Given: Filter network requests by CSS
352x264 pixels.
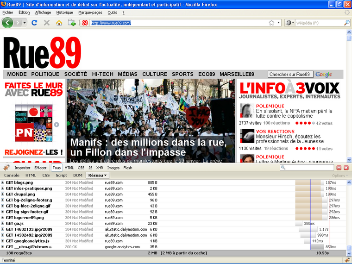Looking at the screenshot, I should 81,168.
